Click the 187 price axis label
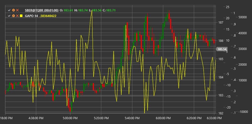This screenshot has width=252, height=124. click(221, 23)
